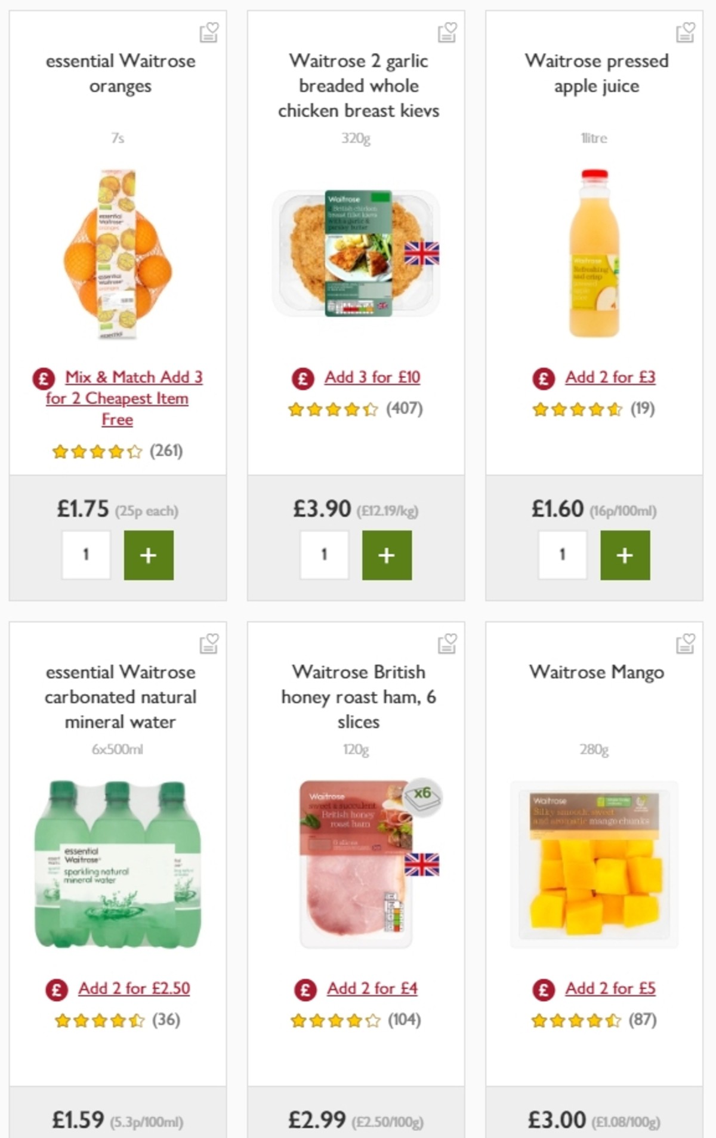Open the Add 2 for £3 juice offer

click(610, 377)
